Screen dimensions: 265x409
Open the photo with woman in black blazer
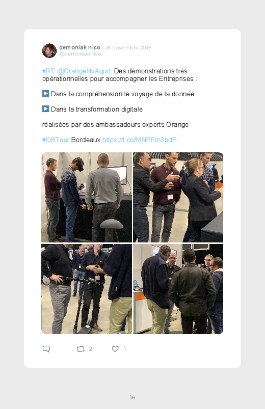(178, 198)
